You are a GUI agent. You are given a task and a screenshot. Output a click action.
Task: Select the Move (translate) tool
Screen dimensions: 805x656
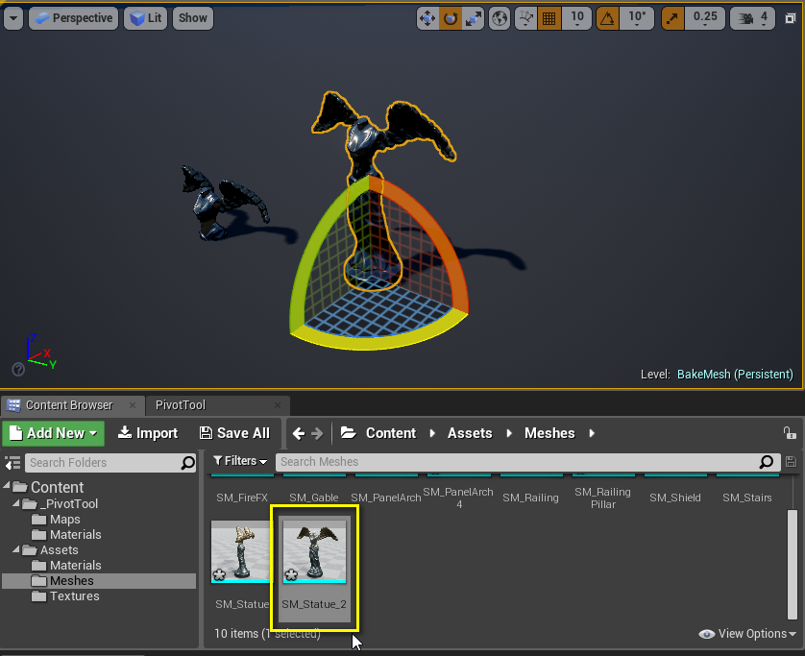pyautogui.click(x=427, y=18)
